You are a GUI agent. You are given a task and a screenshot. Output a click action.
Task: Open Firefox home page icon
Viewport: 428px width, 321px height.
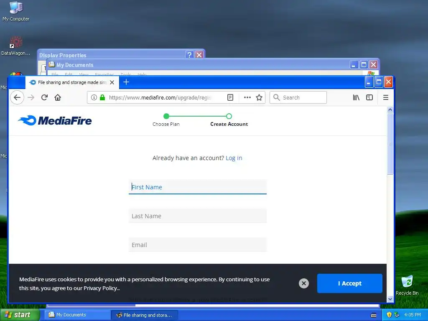tap(58, 97)
